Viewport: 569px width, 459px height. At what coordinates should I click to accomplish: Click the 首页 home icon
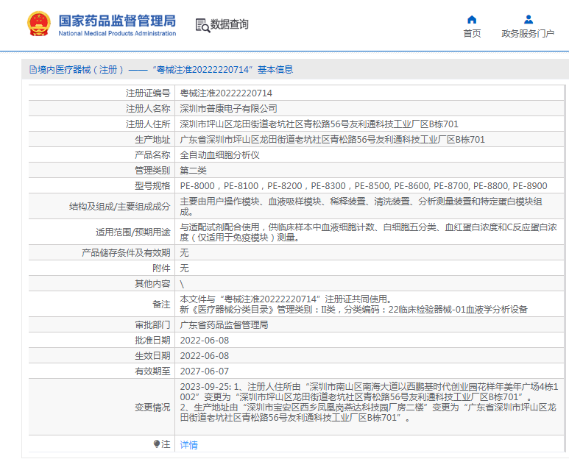click(x=472, y=19)
